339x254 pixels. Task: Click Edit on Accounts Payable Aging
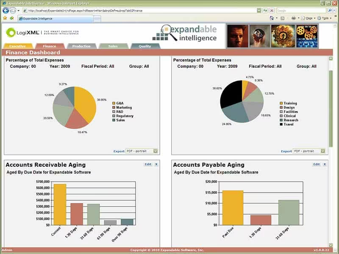pos(317,164)
